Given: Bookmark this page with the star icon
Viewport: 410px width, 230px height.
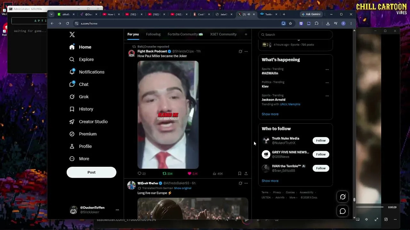Looking at the screenshot, I should [291, 23].
